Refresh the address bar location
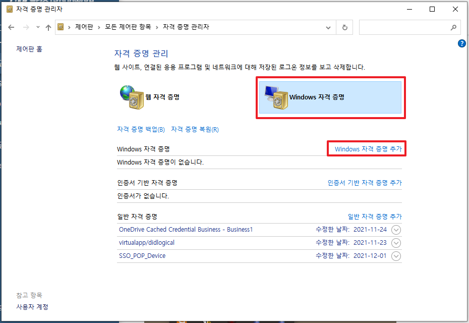The width and height of the screenshot is (469, 323). (345, 27)
